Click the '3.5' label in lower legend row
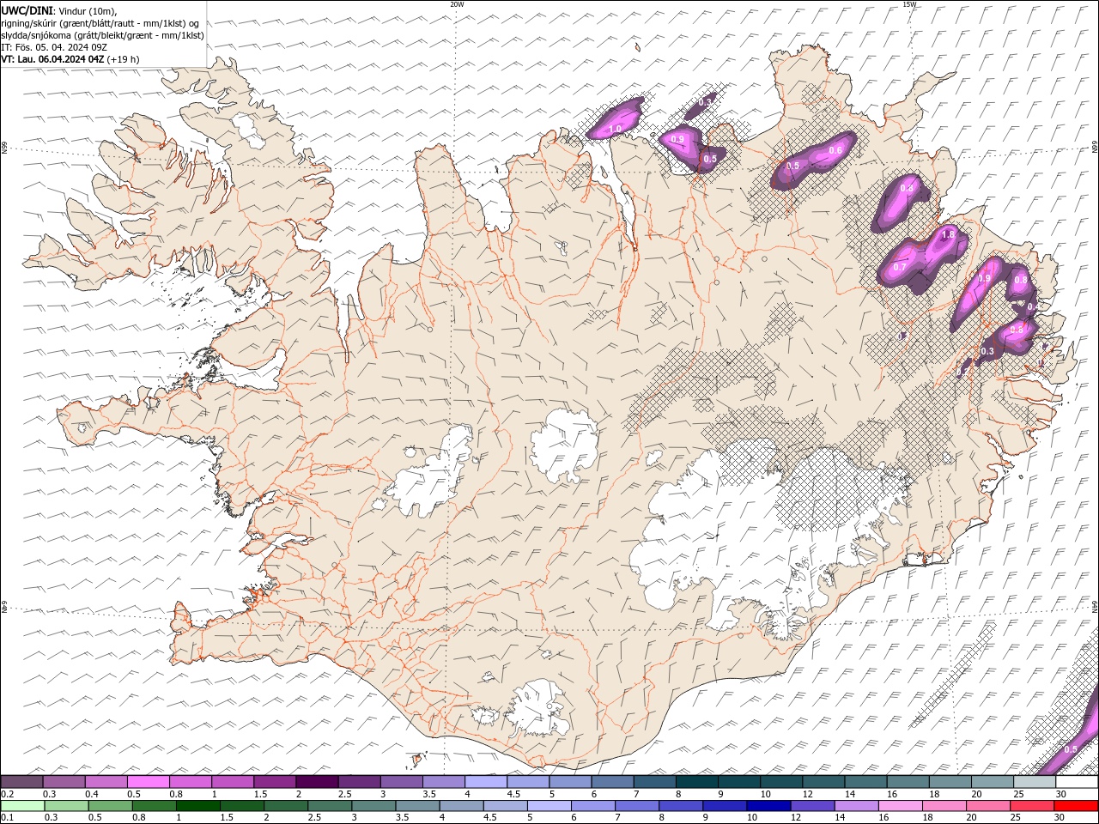 (x=402, y=818)
